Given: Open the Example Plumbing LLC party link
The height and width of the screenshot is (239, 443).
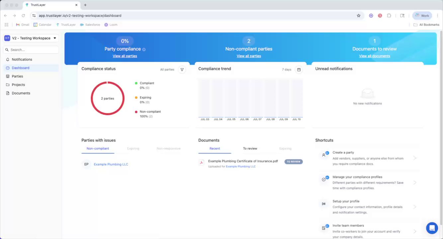Looking at the screenshot, I should coord(111,164).
